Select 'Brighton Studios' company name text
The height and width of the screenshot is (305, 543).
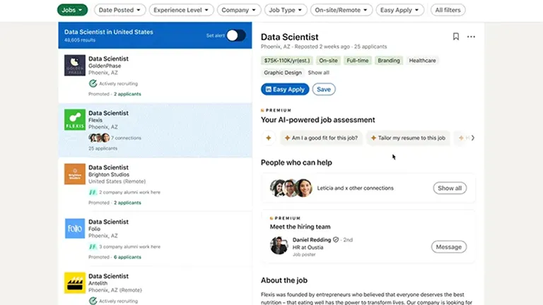109,174
